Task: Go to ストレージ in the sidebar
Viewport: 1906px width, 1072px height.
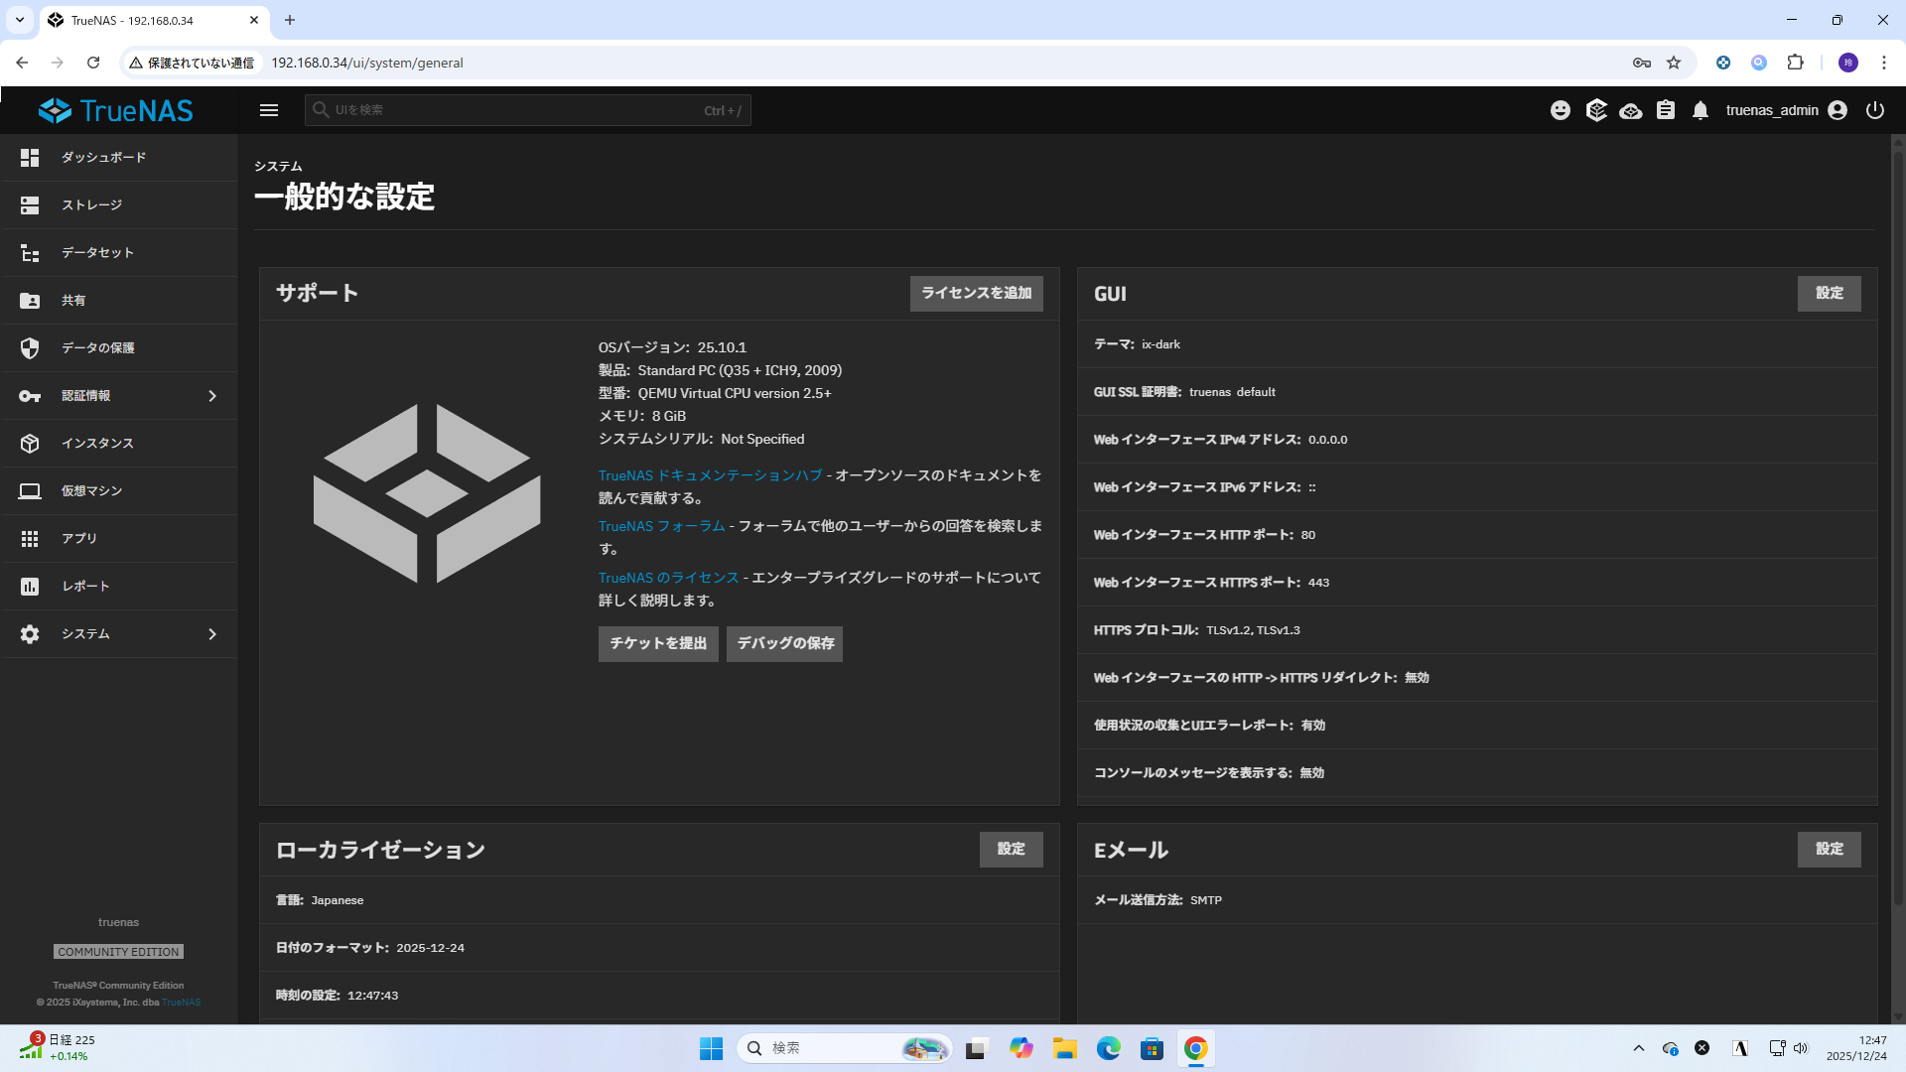Action: (x=91, y=205)
